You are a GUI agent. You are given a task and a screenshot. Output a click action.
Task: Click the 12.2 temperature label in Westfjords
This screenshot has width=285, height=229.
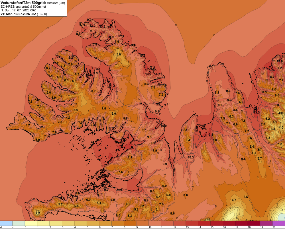pyautogui.click(x=56, y=63)
